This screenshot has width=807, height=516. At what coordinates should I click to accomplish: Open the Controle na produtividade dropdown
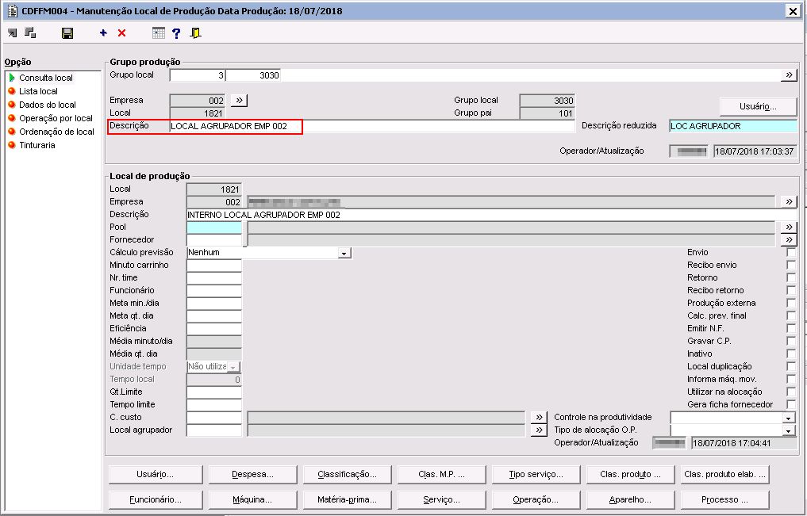click(789, 418)
